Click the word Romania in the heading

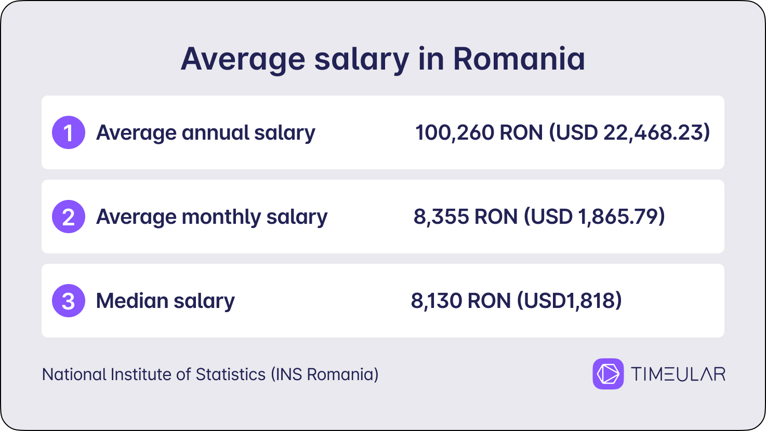(x=519, y=59)
